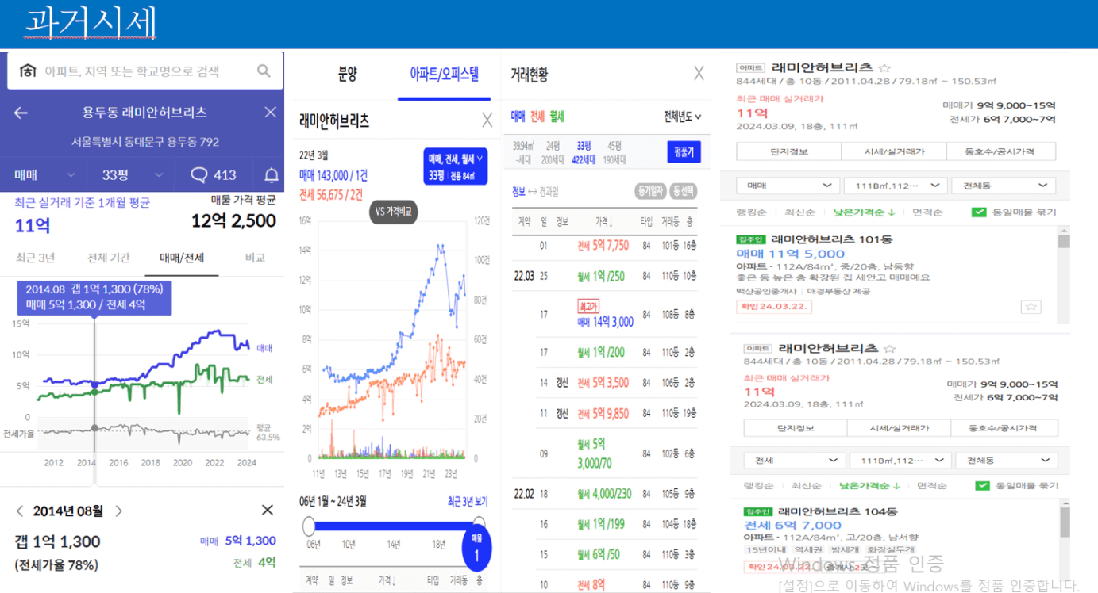Click the 2014.08 marker point on the chart
The height and width of the screenshot is (593, 1098).
[x=94, y=384]
